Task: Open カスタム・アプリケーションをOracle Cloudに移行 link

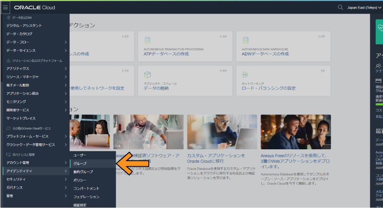Action: pyautogui.click(x=216, y=158)
